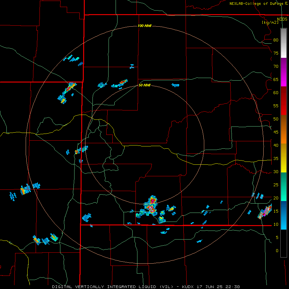Click the 30 value on the VIL scale
The height and width of the screenshot is (289, 289).
276,171
